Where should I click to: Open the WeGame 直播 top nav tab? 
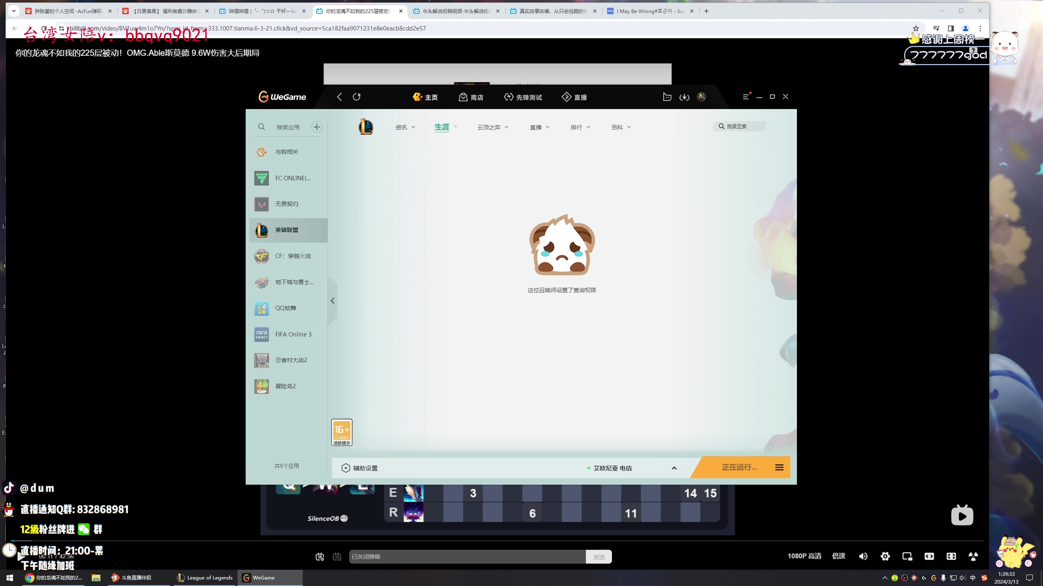click(574, 97)
